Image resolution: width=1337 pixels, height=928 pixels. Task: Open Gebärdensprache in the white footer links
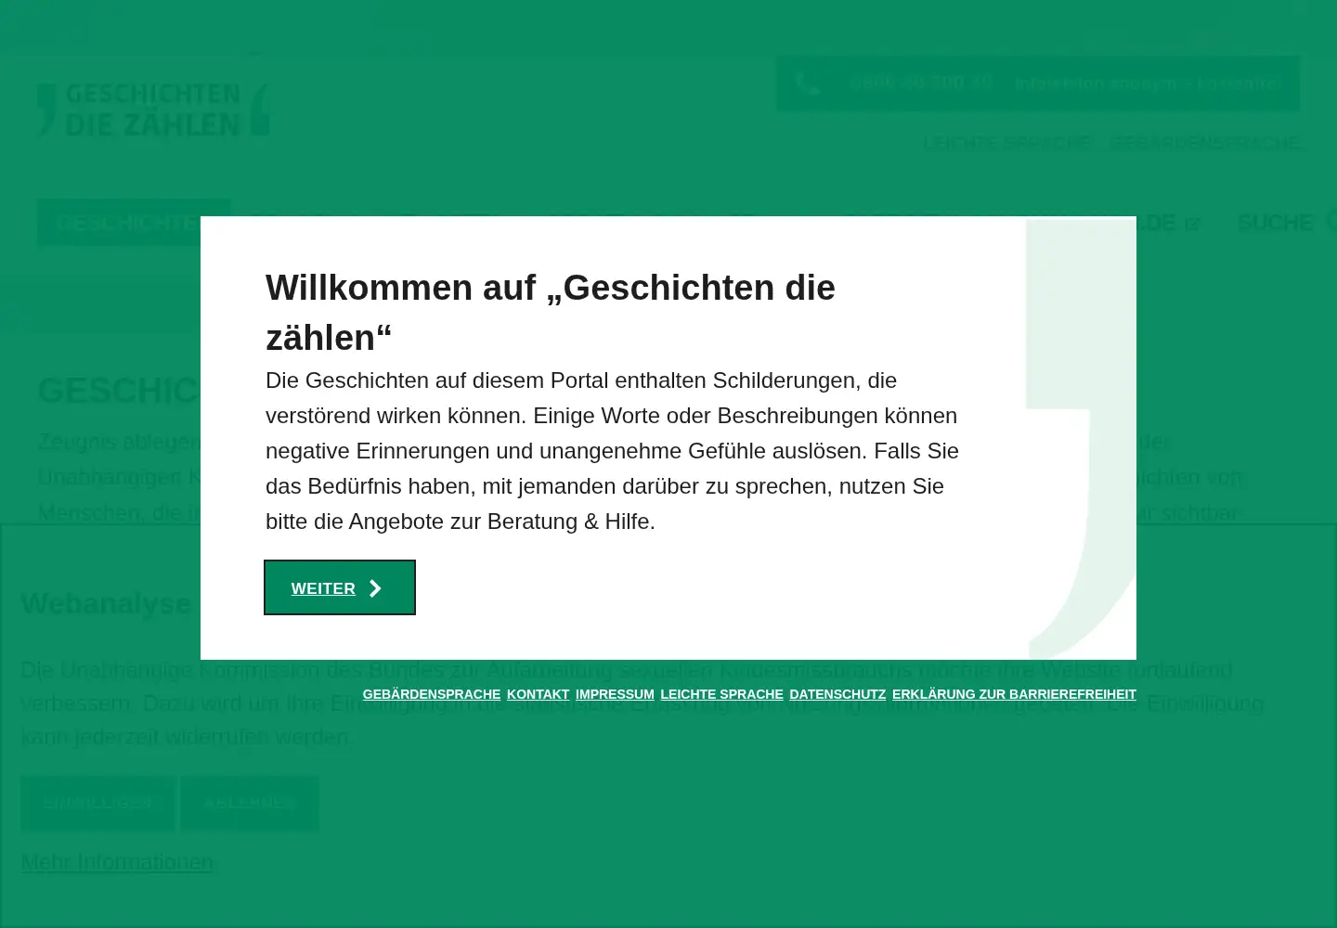pos(432,694)
